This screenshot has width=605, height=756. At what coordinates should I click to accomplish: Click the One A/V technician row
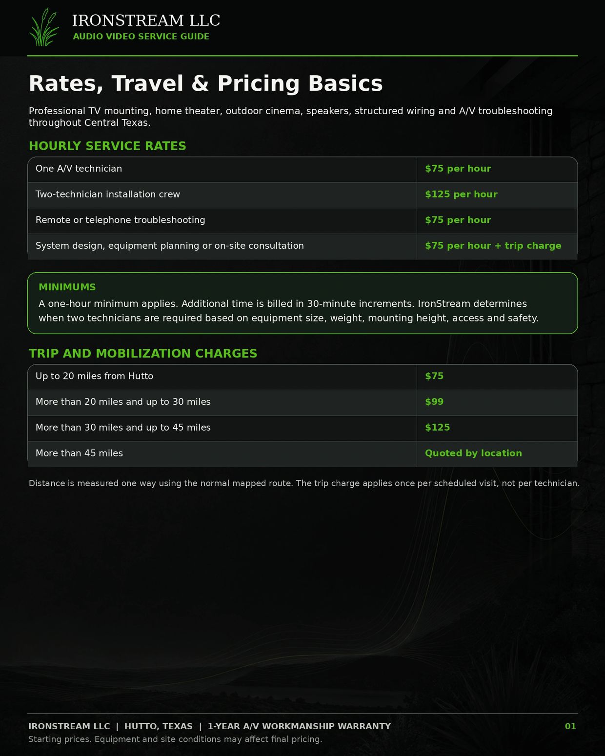point(302,169)
